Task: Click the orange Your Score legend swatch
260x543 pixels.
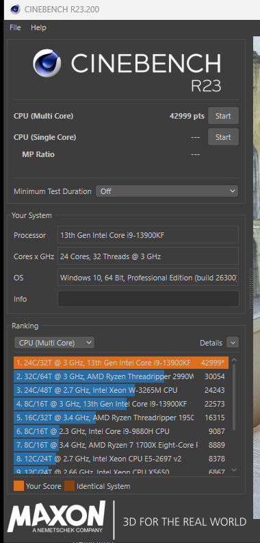Action: tap(18, 486)
